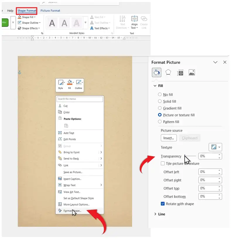Open the Send to Back submenu
This screenshot has width=232, height=239.
click(80, 159)
